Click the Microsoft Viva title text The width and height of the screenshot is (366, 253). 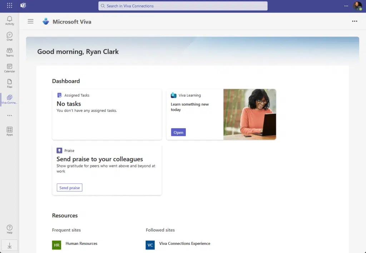(x=72, y=22)
